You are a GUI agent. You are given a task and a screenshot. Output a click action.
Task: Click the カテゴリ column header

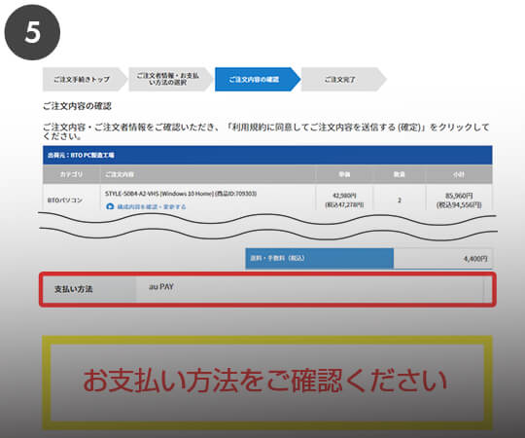click(71, 174)
